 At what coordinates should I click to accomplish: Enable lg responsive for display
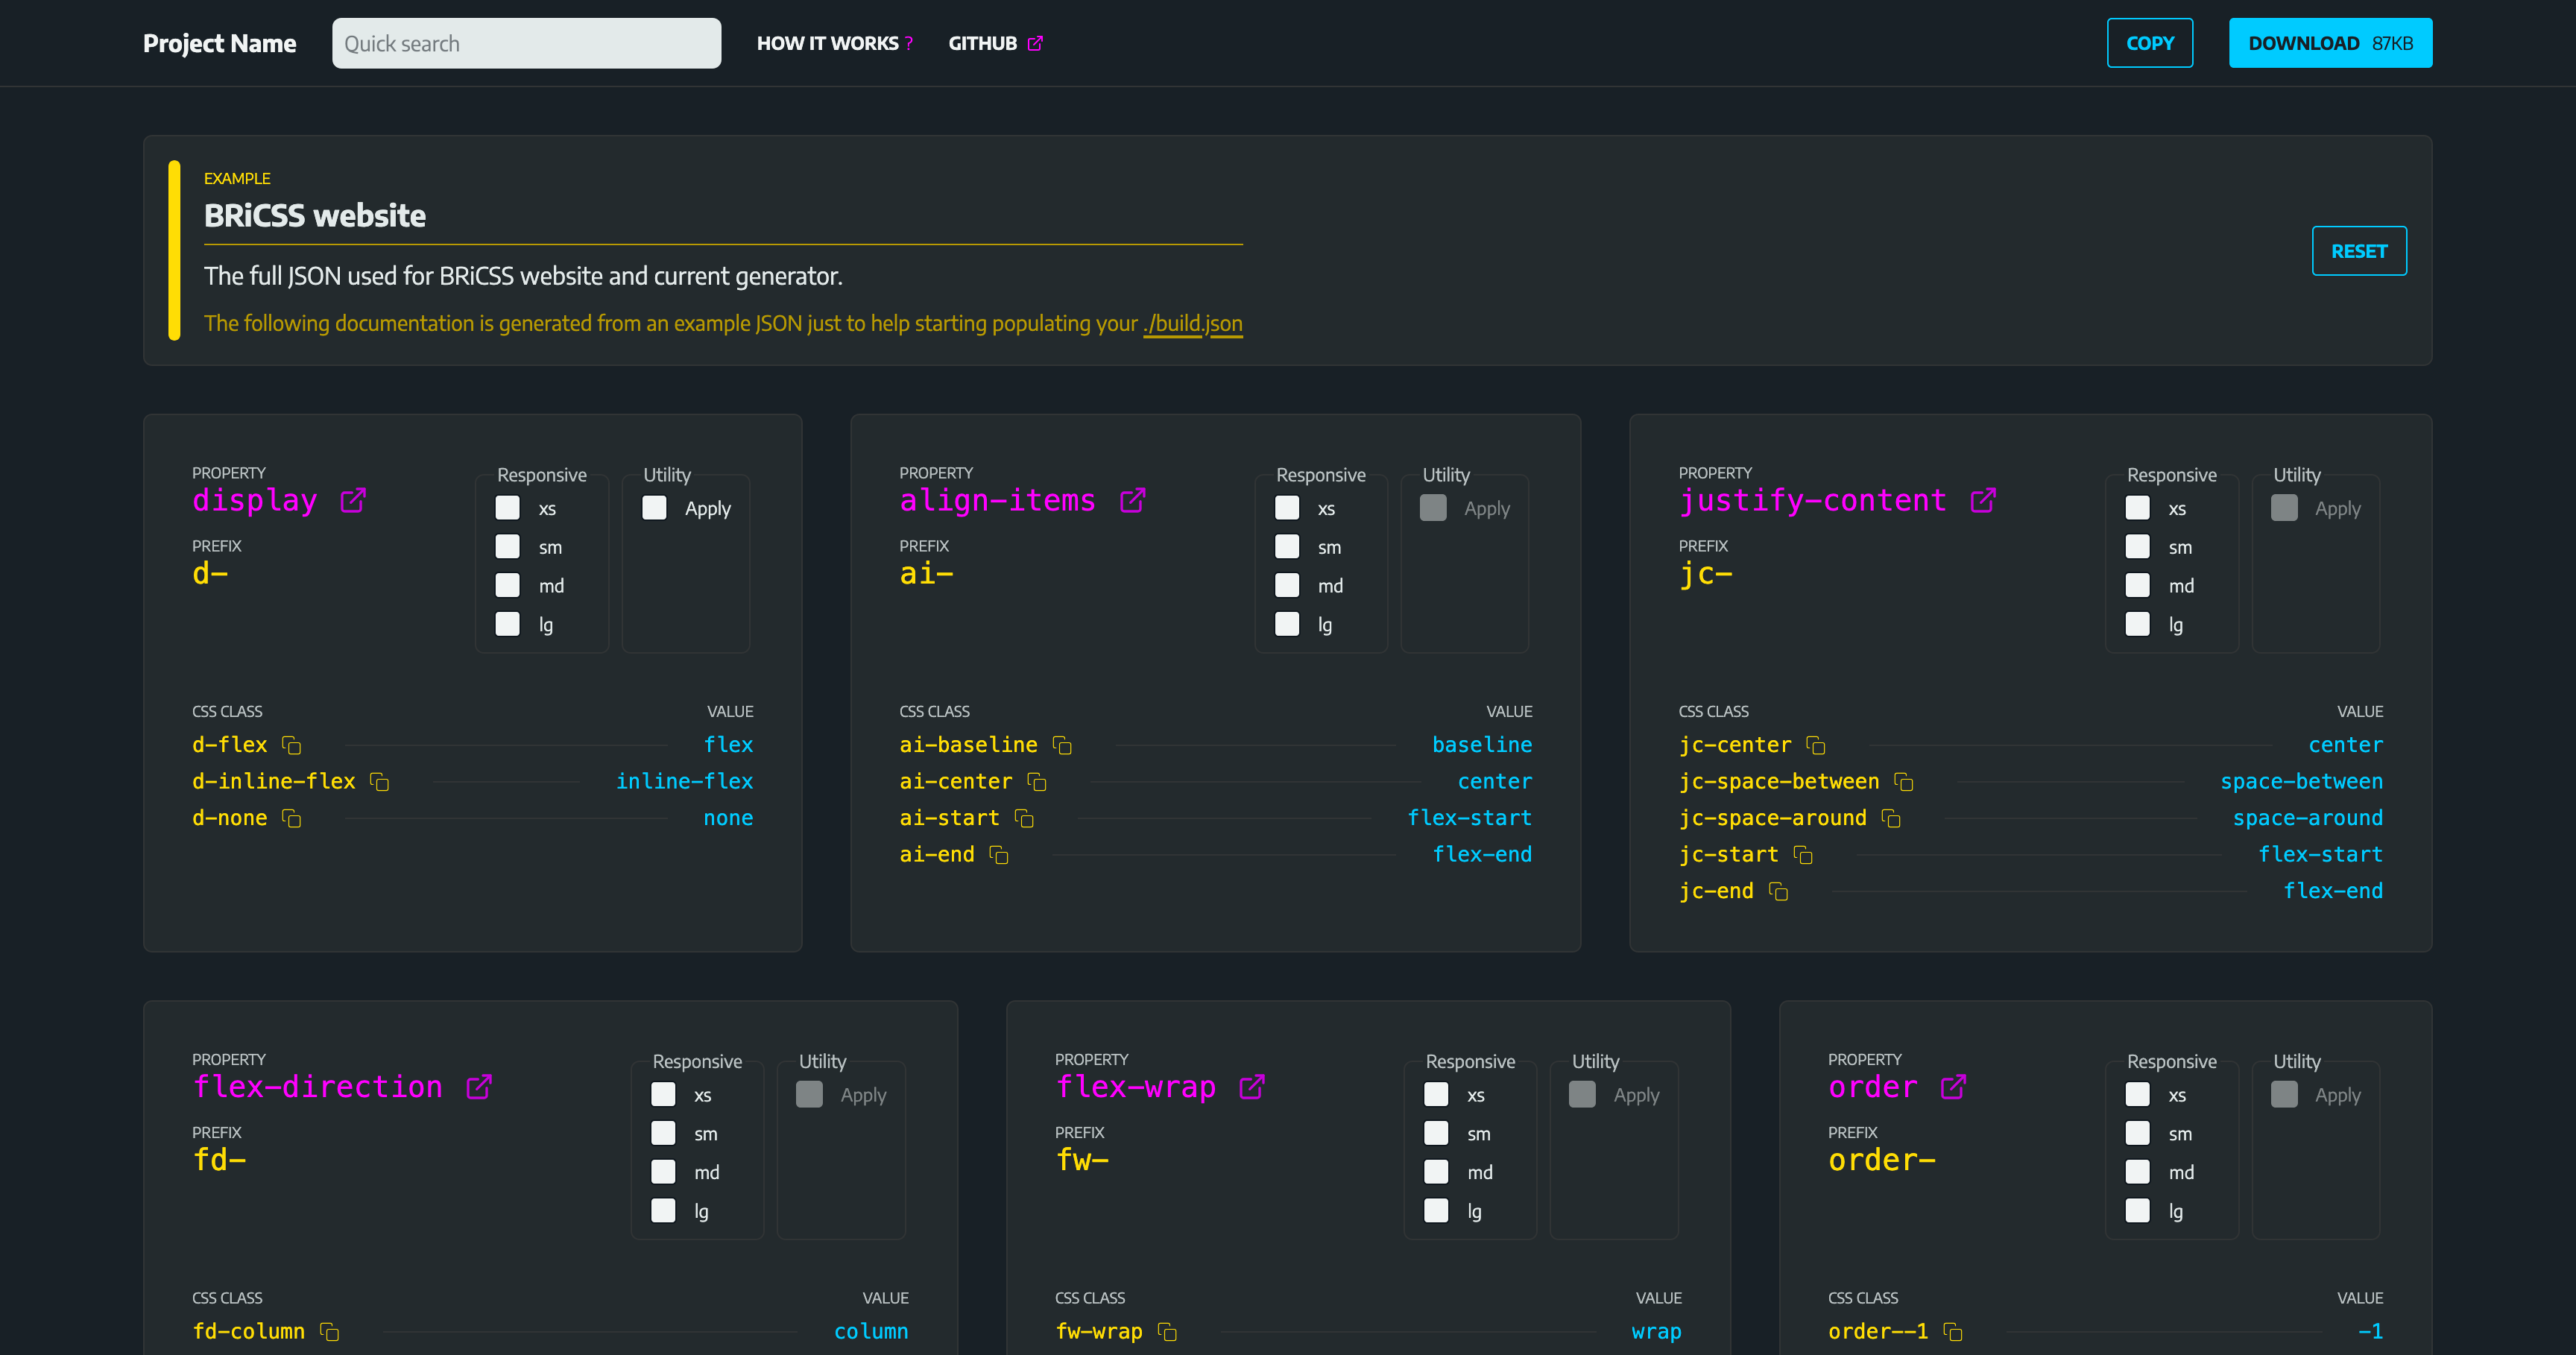(x=508, y=624)
